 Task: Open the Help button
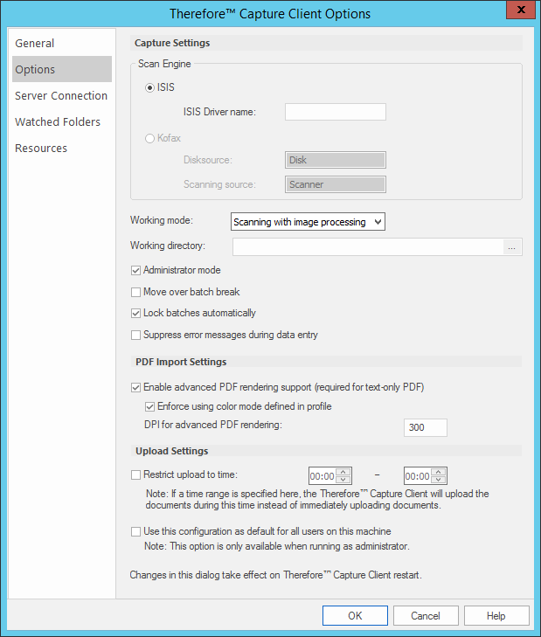coord(496,616)
